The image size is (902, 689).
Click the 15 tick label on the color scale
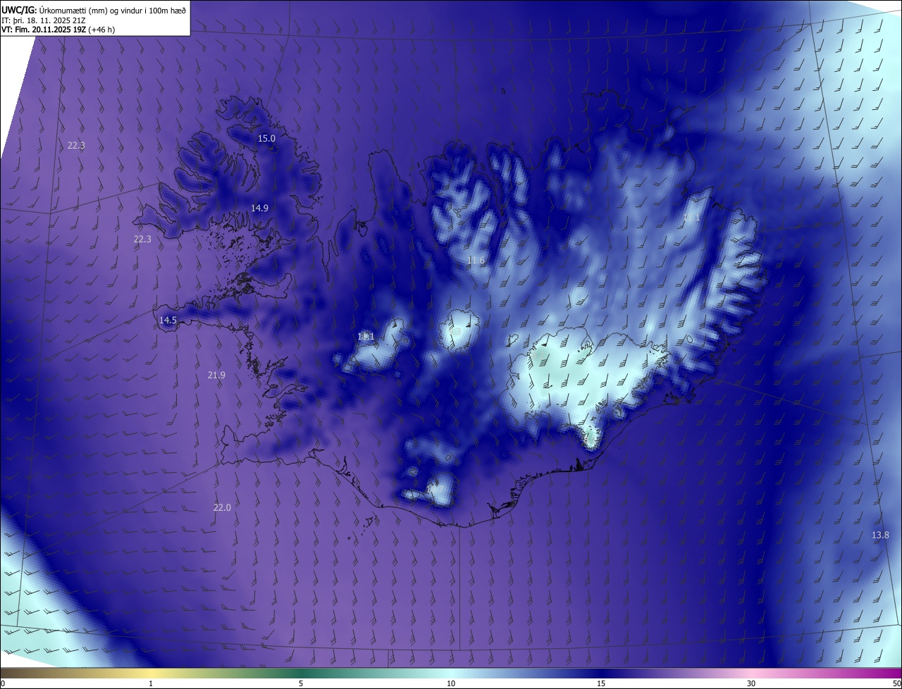click(601, 683)
